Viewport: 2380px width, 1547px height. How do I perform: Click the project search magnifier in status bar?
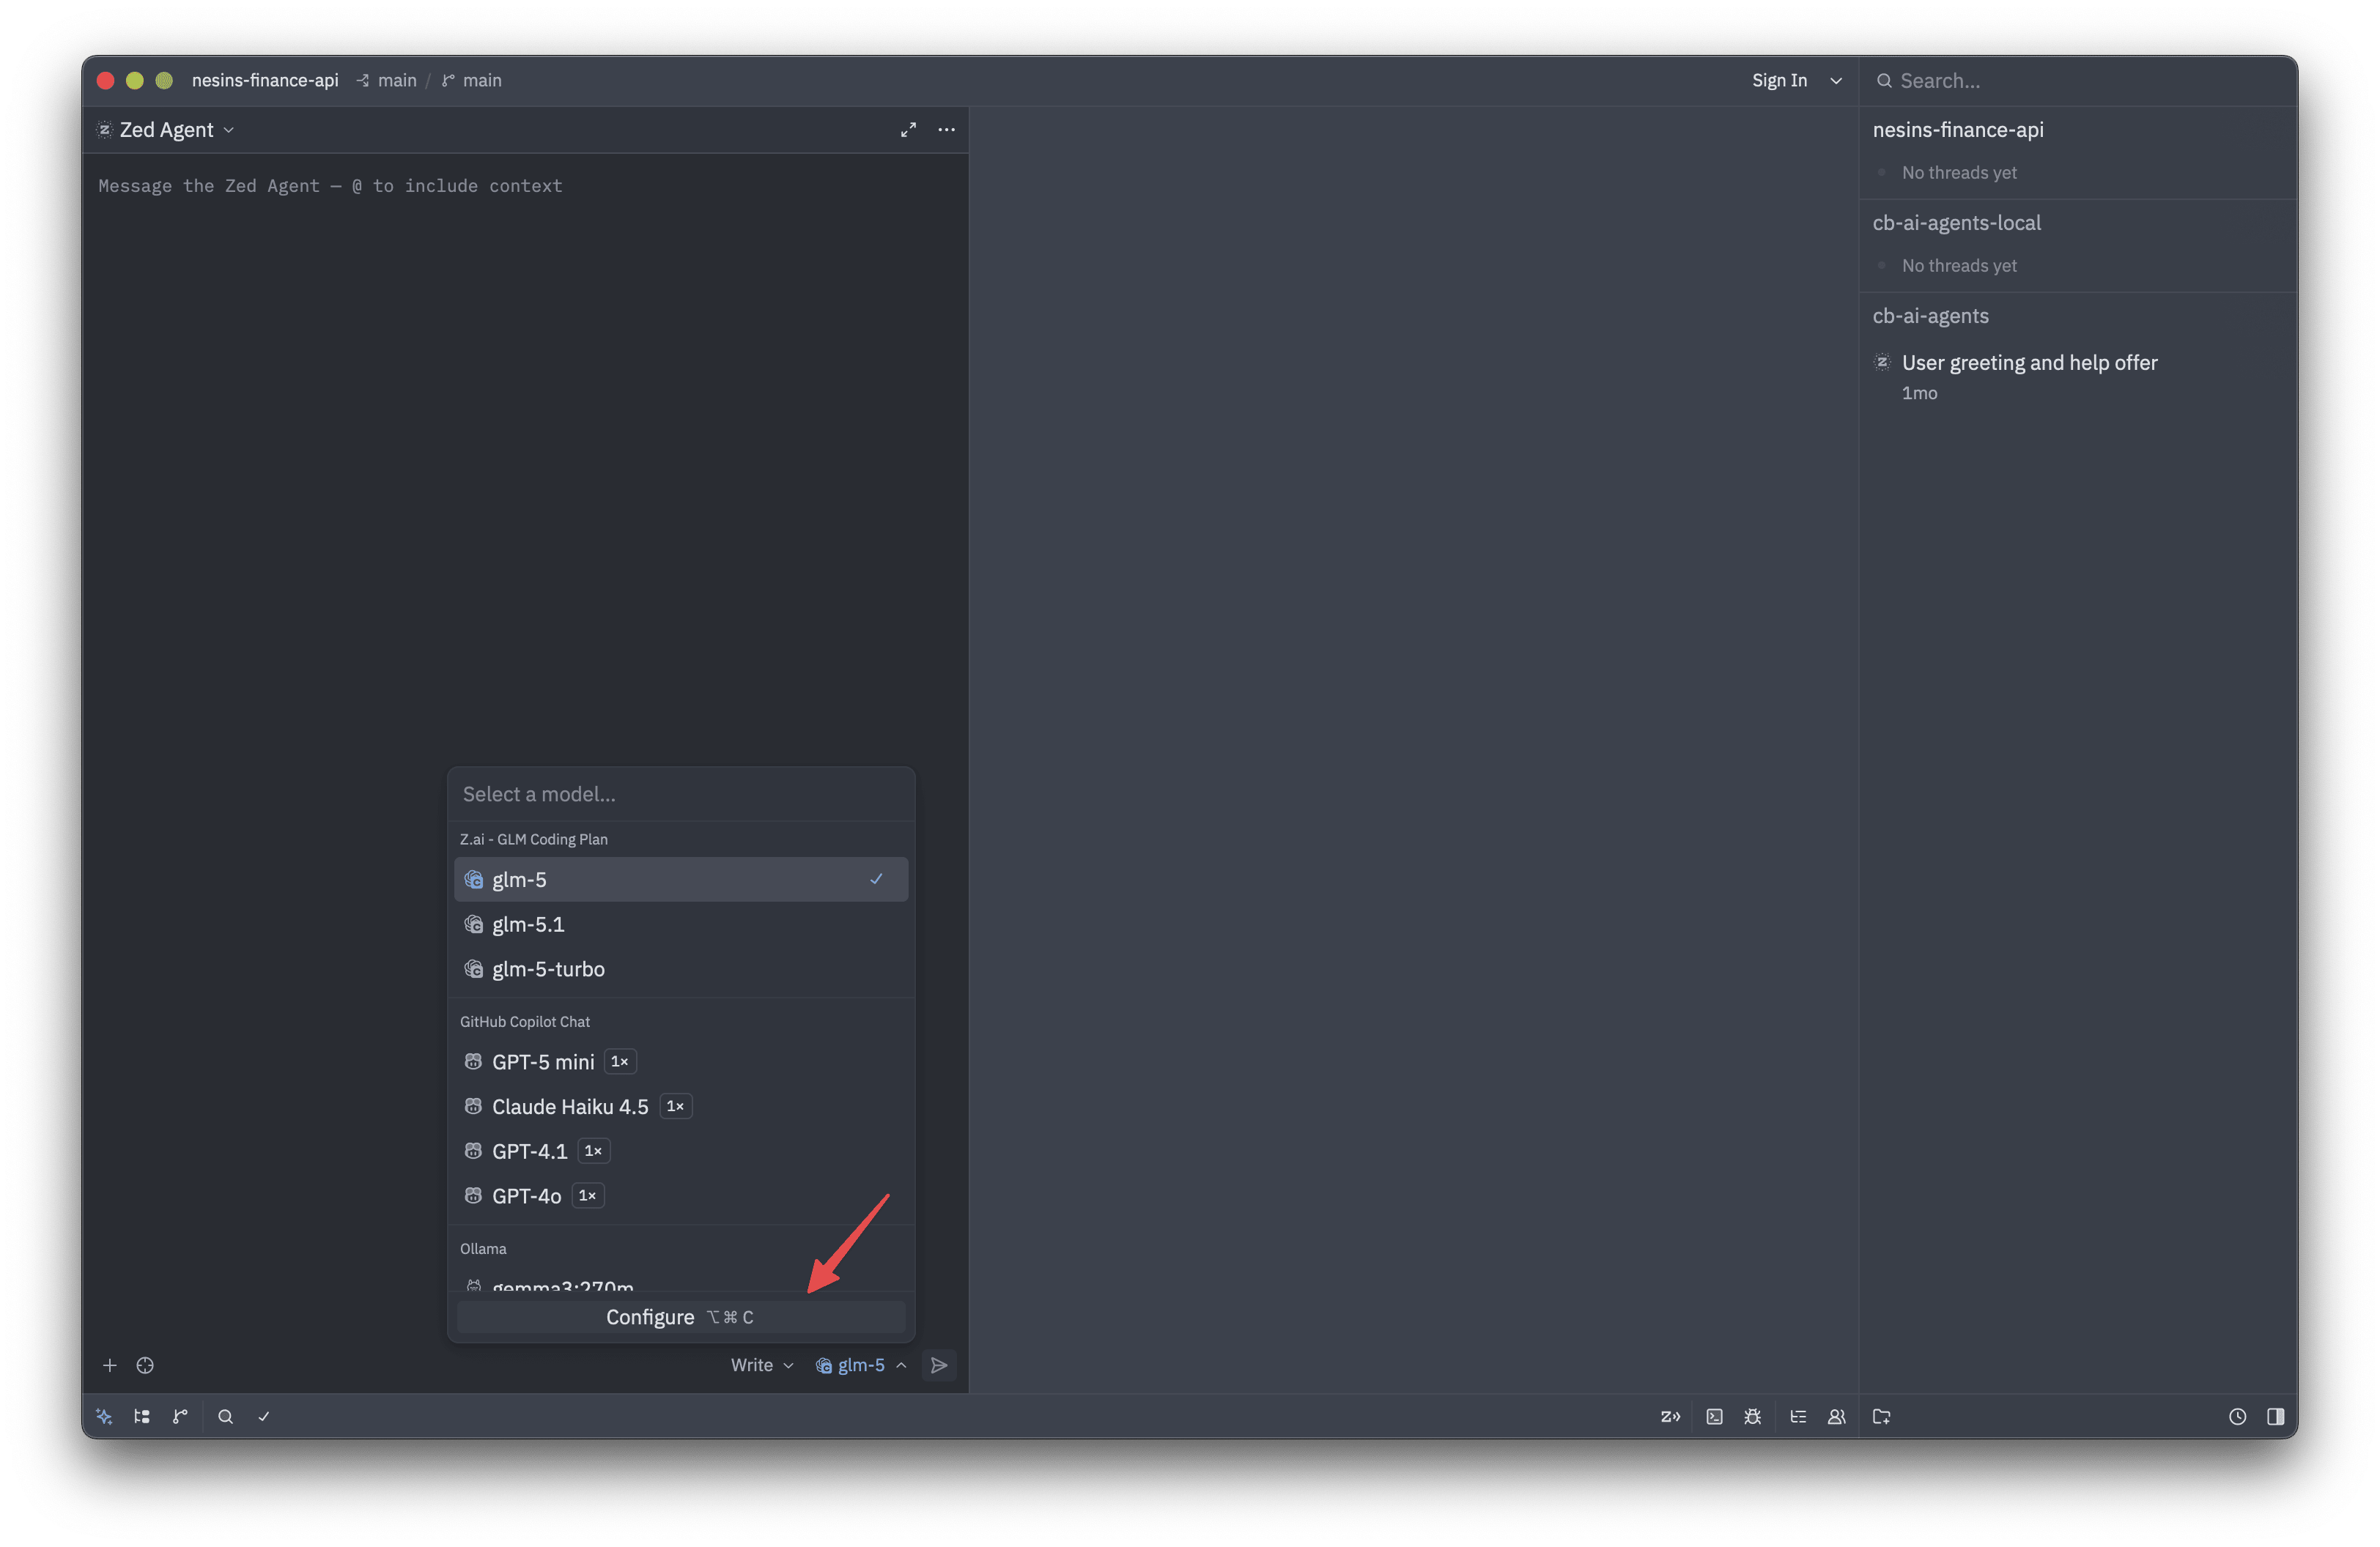pos(226,1416)
